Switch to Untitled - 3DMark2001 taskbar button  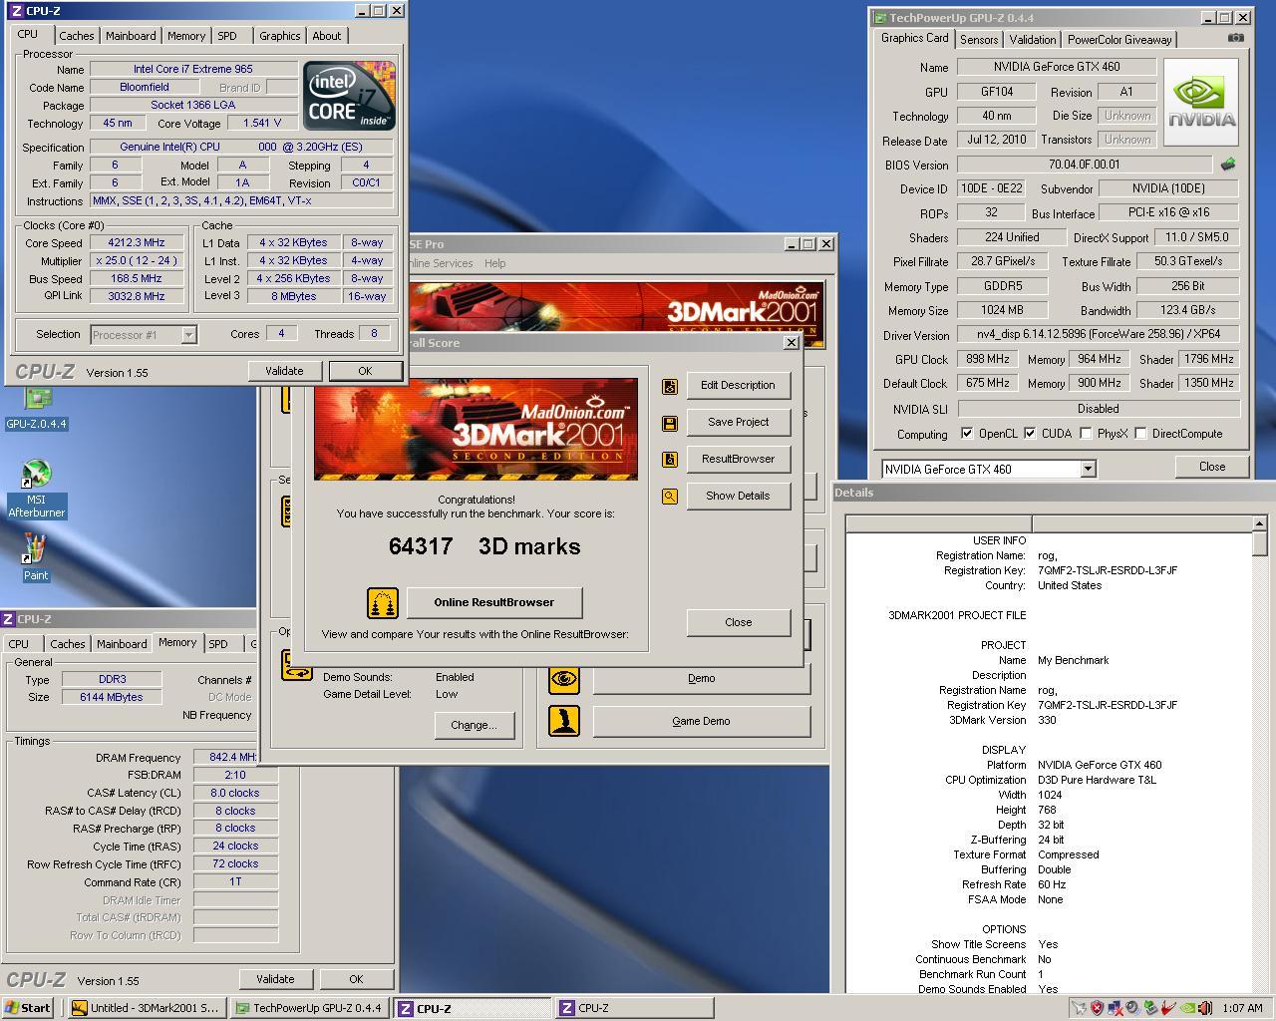[x=148, y=1008]
